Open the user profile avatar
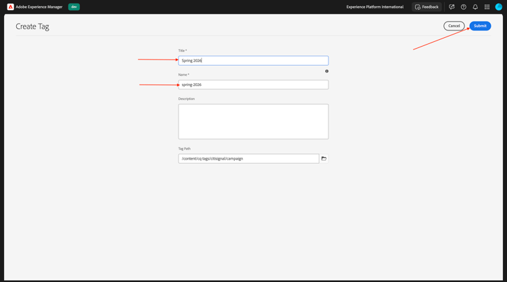507x282 pixels. [498, 7]
